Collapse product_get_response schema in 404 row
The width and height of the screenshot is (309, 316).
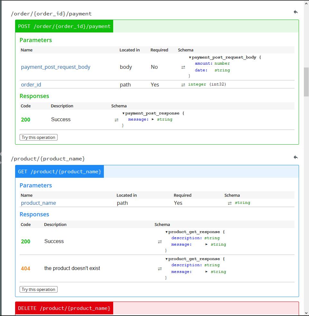167,259
